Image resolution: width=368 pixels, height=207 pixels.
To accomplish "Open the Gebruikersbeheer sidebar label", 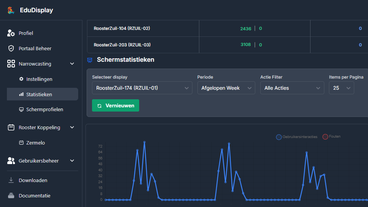I will click(x=39, y=161).
